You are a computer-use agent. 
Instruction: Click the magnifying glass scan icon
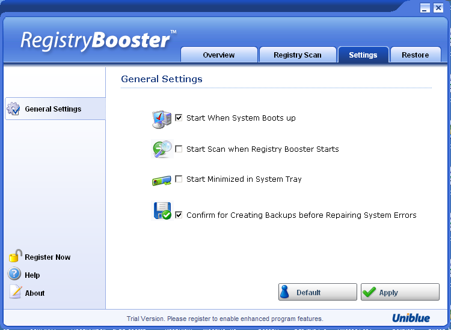162,149
